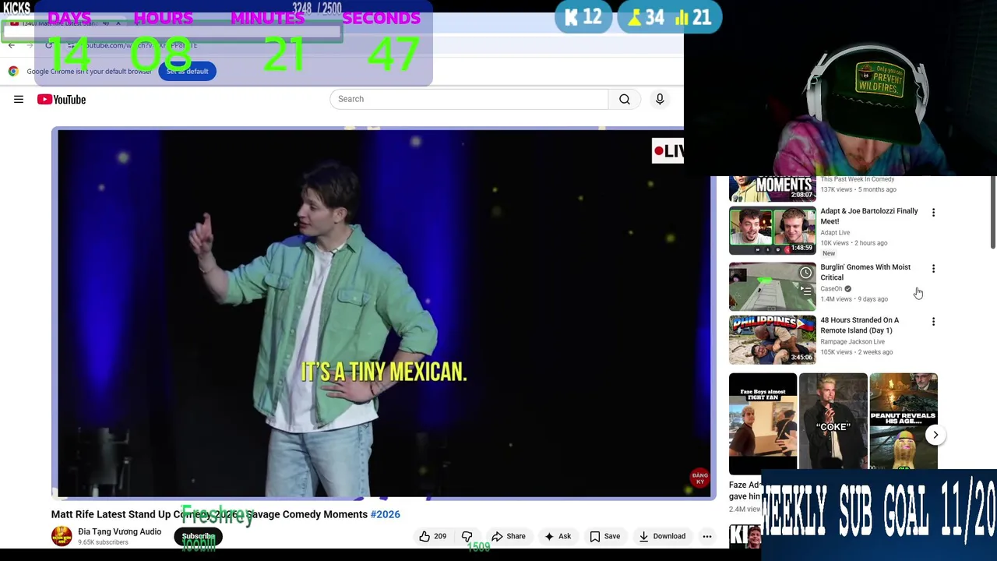Open the YouTube hamburger guide menu

pos(19,99)
